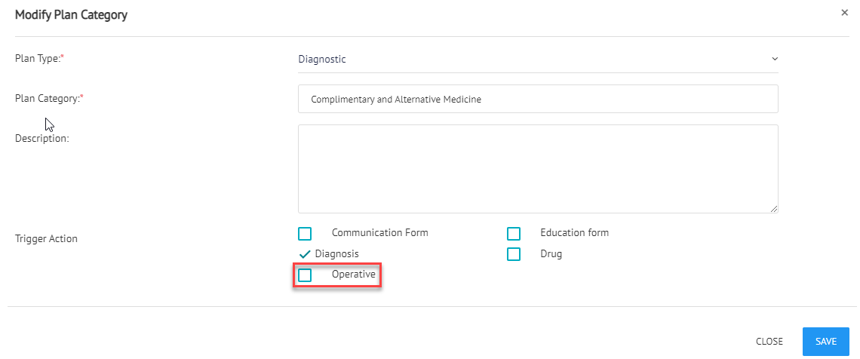Uncheck the Diagnosis checkmark
The image size is (860, 359).
click(x=306, y=254)
